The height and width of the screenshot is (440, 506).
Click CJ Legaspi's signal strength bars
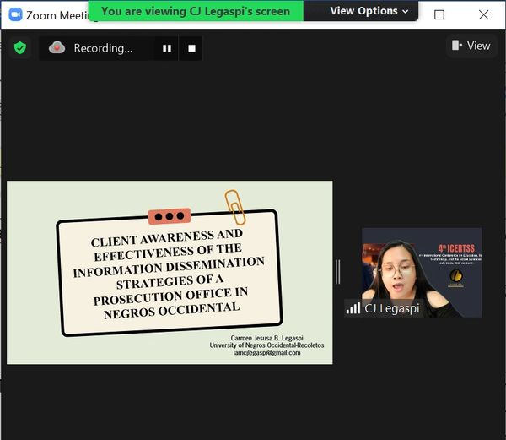pos(353,308)
